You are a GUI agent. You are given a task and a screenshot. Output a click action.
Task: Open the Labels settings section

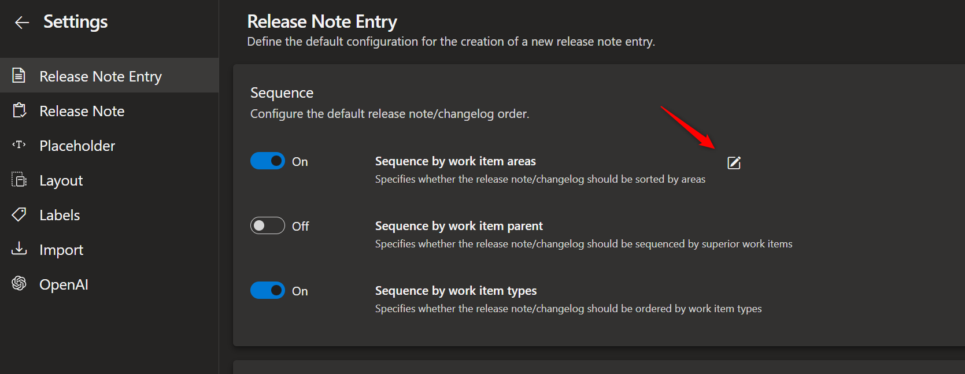(x=60, y=215)
